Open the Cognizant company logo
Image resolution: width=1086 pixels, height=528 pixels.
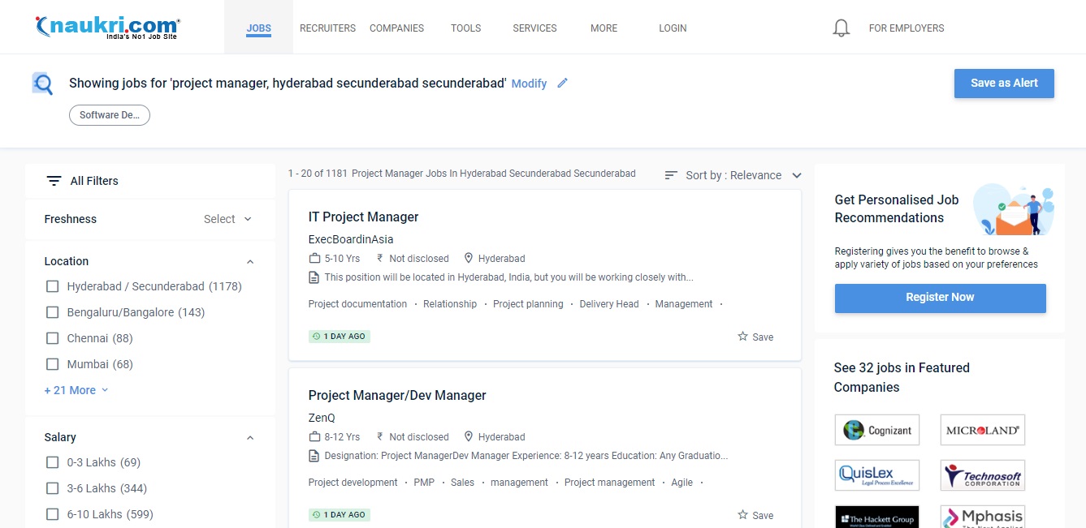coord(876,431)
